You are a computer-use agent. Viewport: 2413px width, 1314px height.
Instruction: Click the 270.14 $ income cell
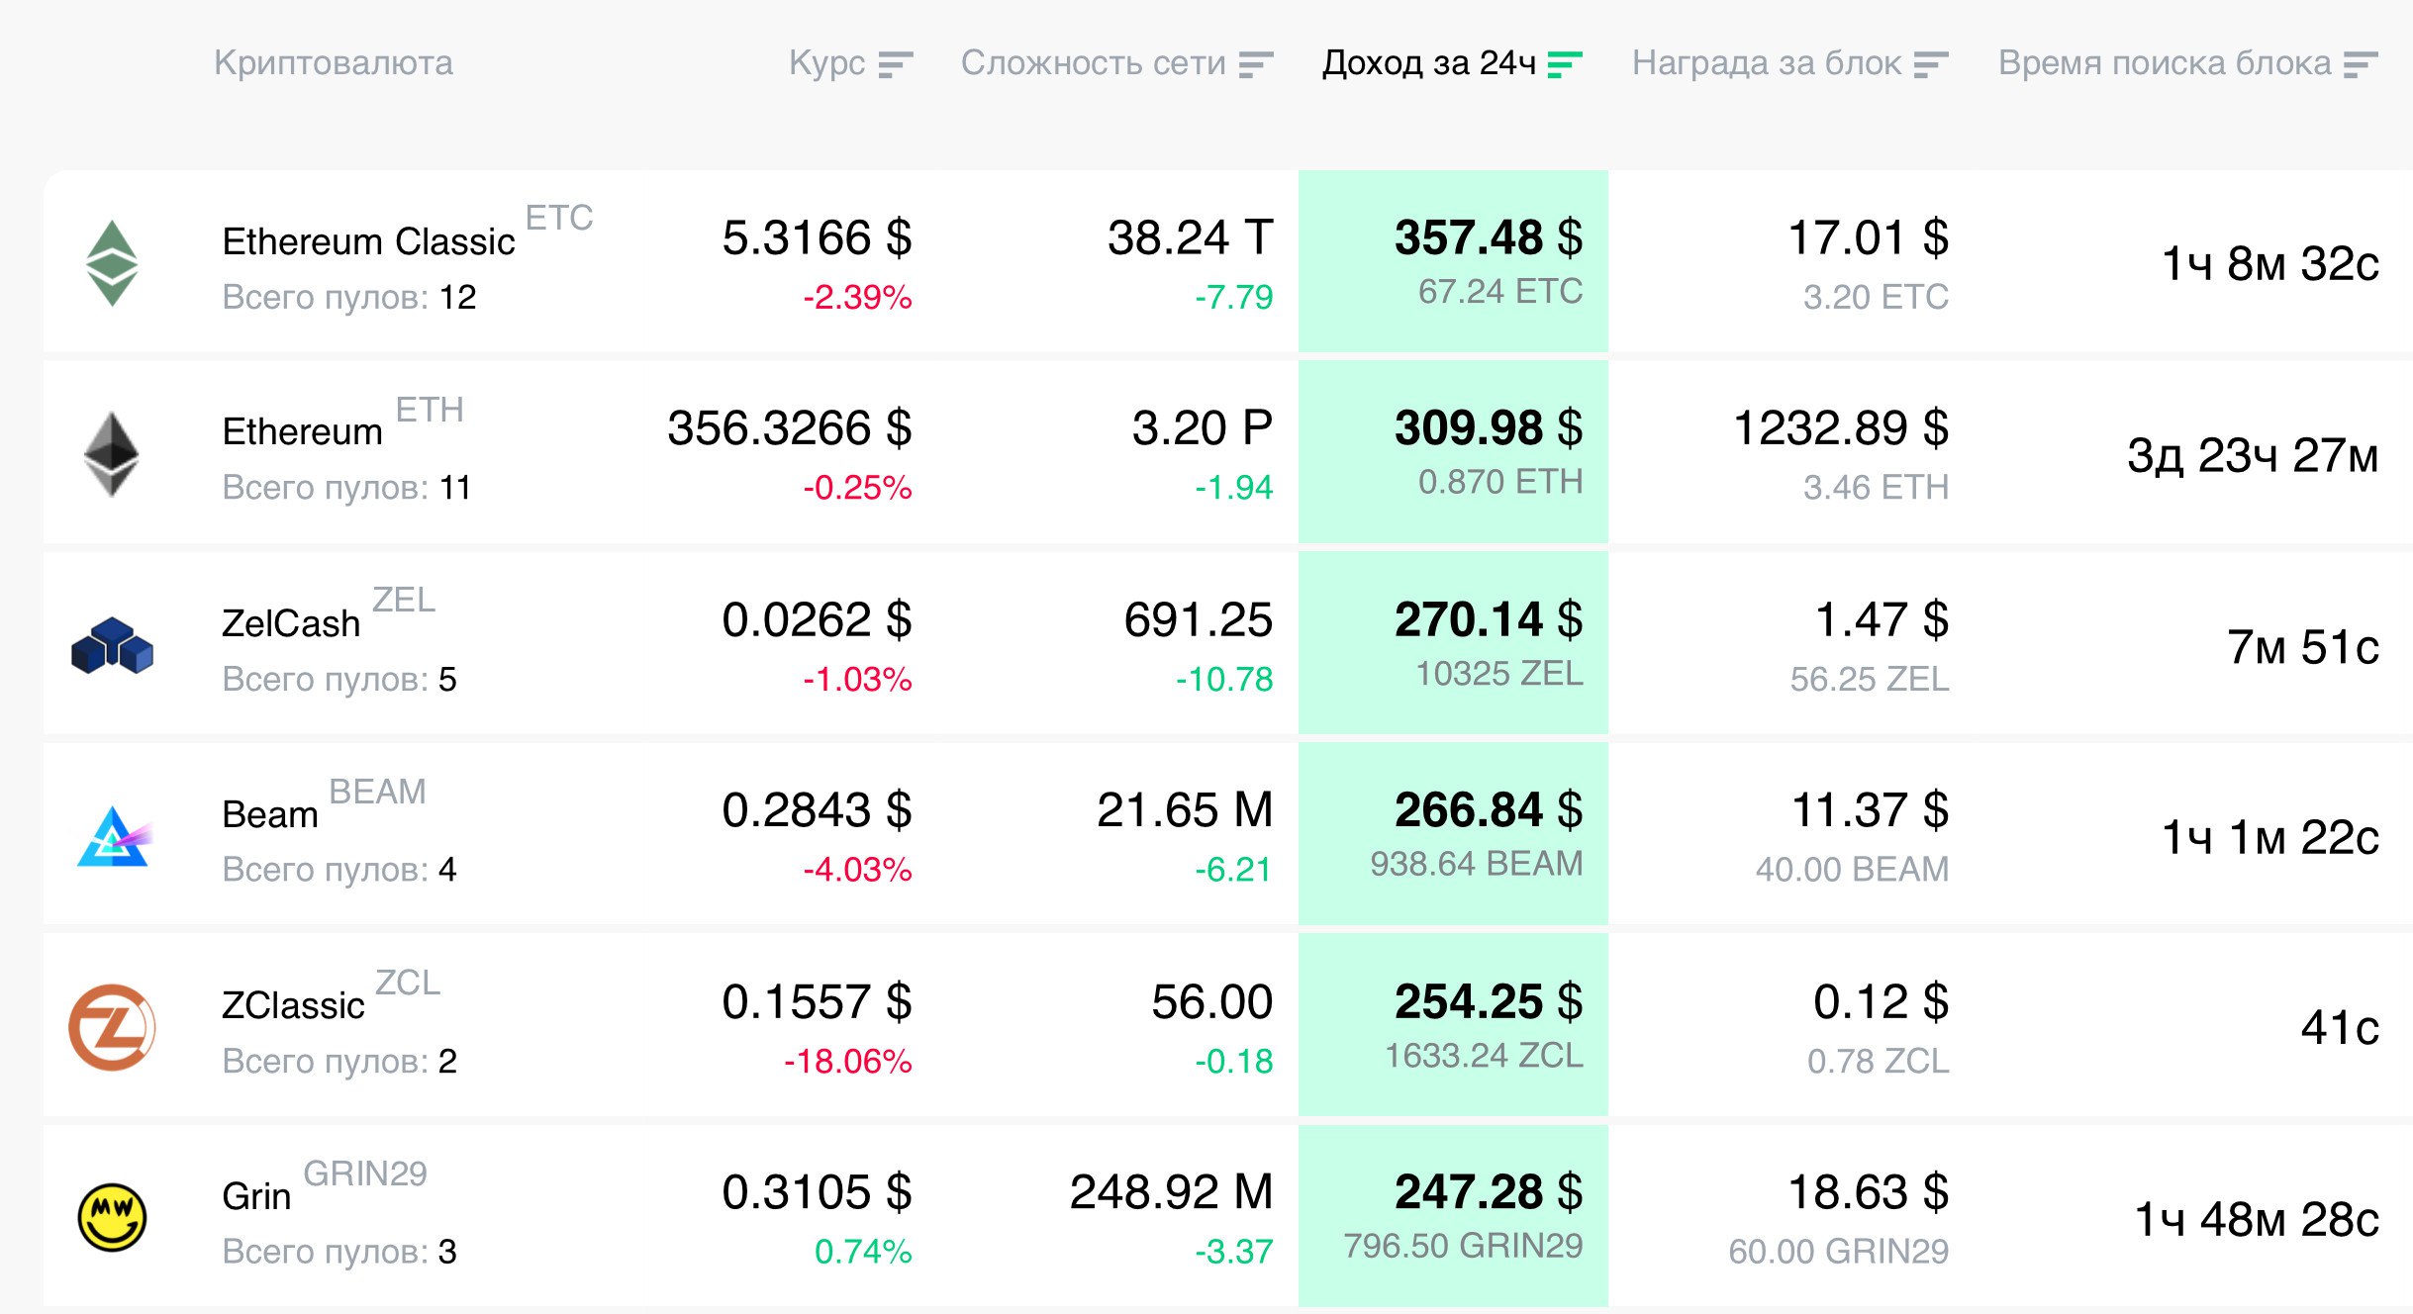click(1453, 643)
